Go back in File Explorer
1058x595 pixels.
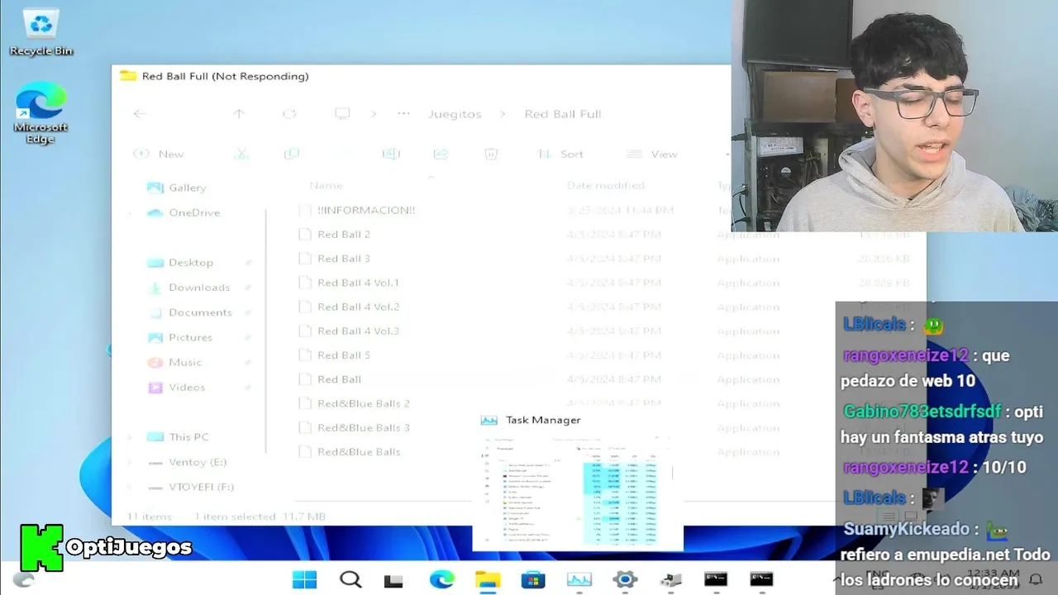pos(140,114)
